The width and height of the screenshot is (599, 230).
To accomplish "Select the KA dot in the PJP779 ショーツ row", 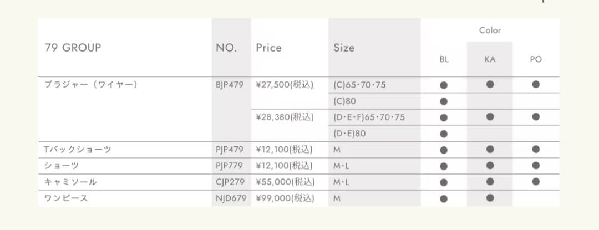I will click(490, 165).
